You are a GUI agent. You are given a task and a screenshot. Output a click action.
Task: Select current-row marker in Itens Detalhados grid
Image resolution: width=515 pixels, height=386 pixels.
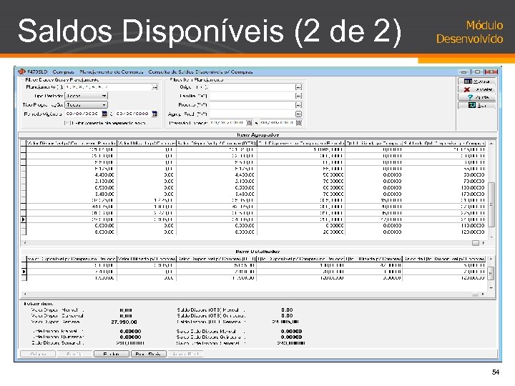24,272
